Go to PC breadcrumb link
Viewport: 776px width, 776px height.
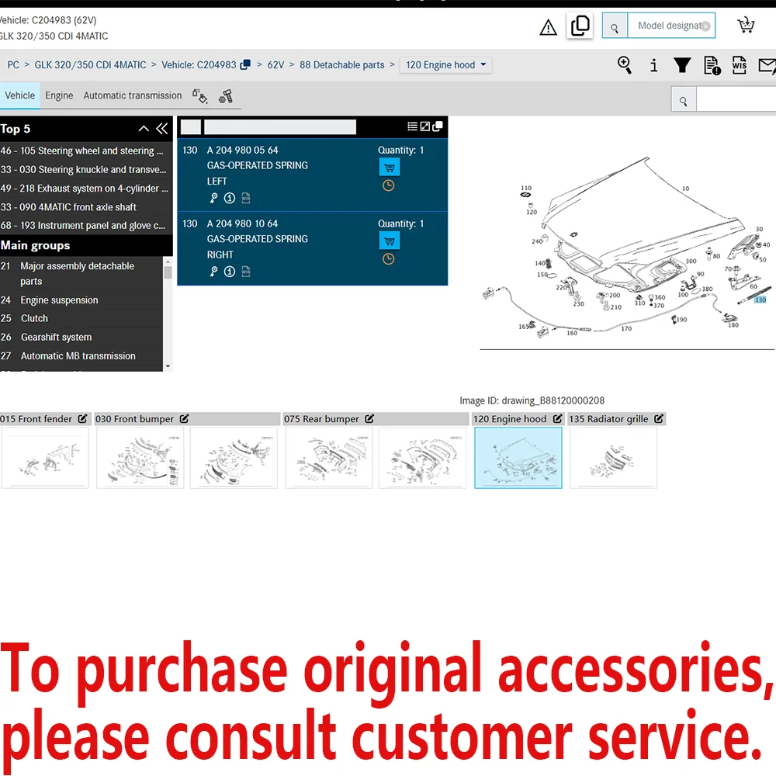click(13, 65)
